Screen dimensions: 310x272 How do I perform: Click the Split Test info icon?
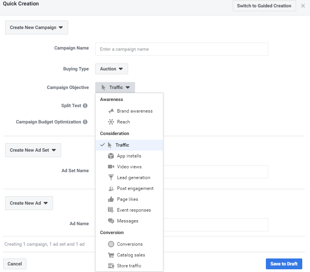[x=85, y=106]
